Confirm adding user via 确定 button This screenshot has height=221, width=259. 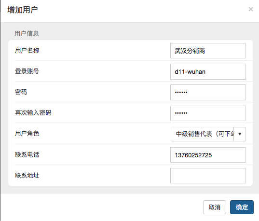click(x=242, y=207)
